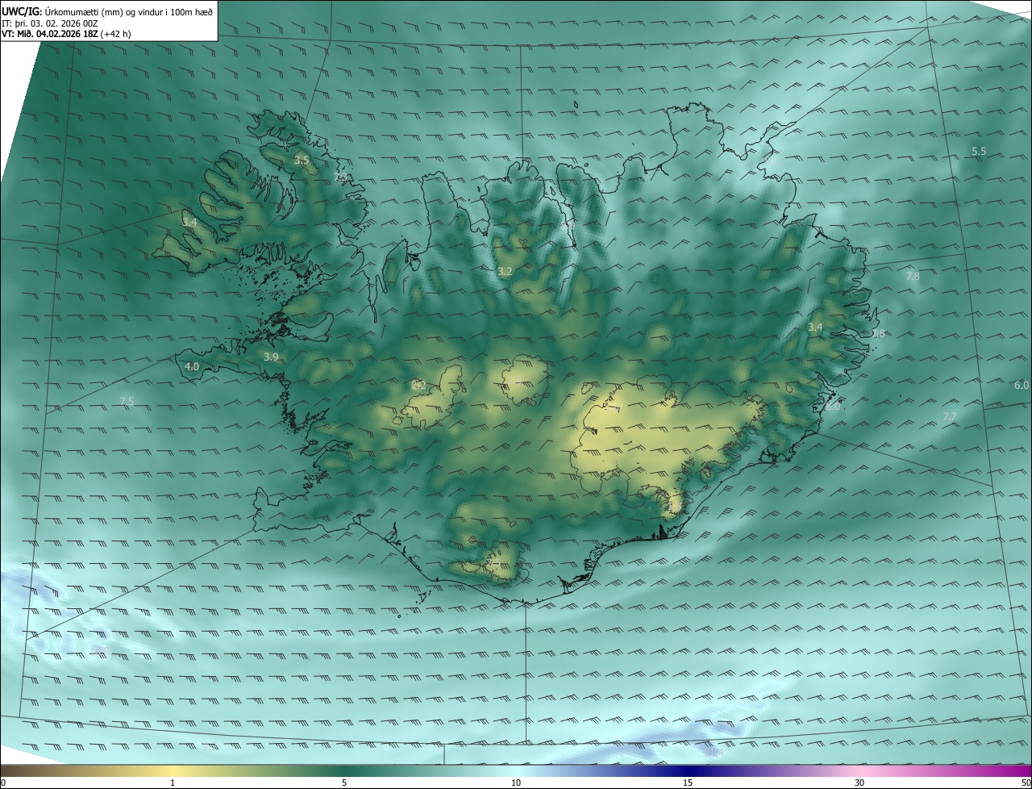Click the '7.5' value label over the western sea
Viewport: 1032px width, 789px height.
tap(127, 402)
